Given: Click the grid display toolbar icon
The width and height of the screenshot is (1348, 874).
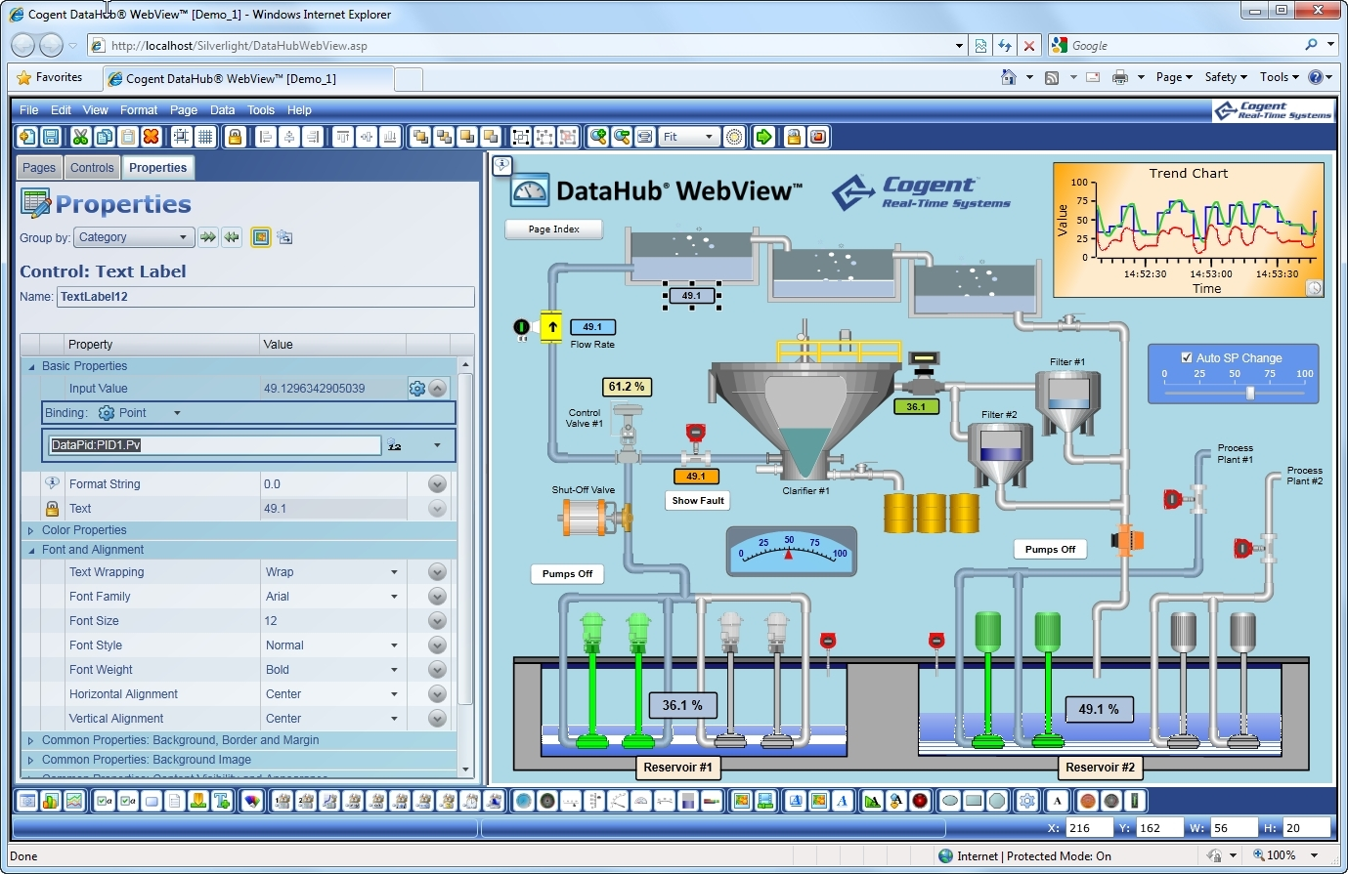Looking at the screenshot, I should (x=204, y=137).
